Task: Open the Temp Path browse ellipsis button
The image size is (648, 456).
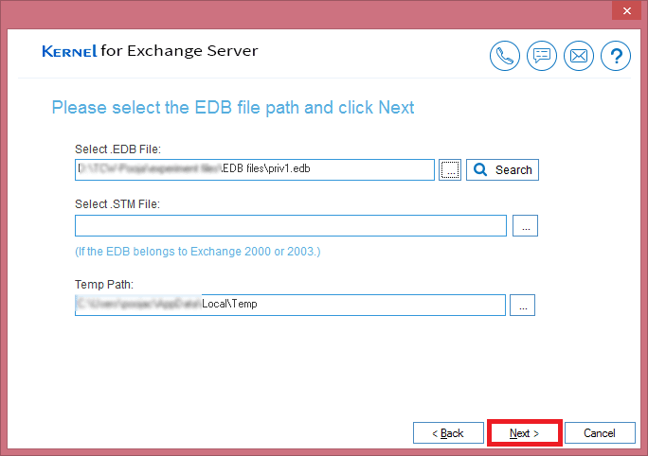Action: pyautogui.click(x=522, y=305)
